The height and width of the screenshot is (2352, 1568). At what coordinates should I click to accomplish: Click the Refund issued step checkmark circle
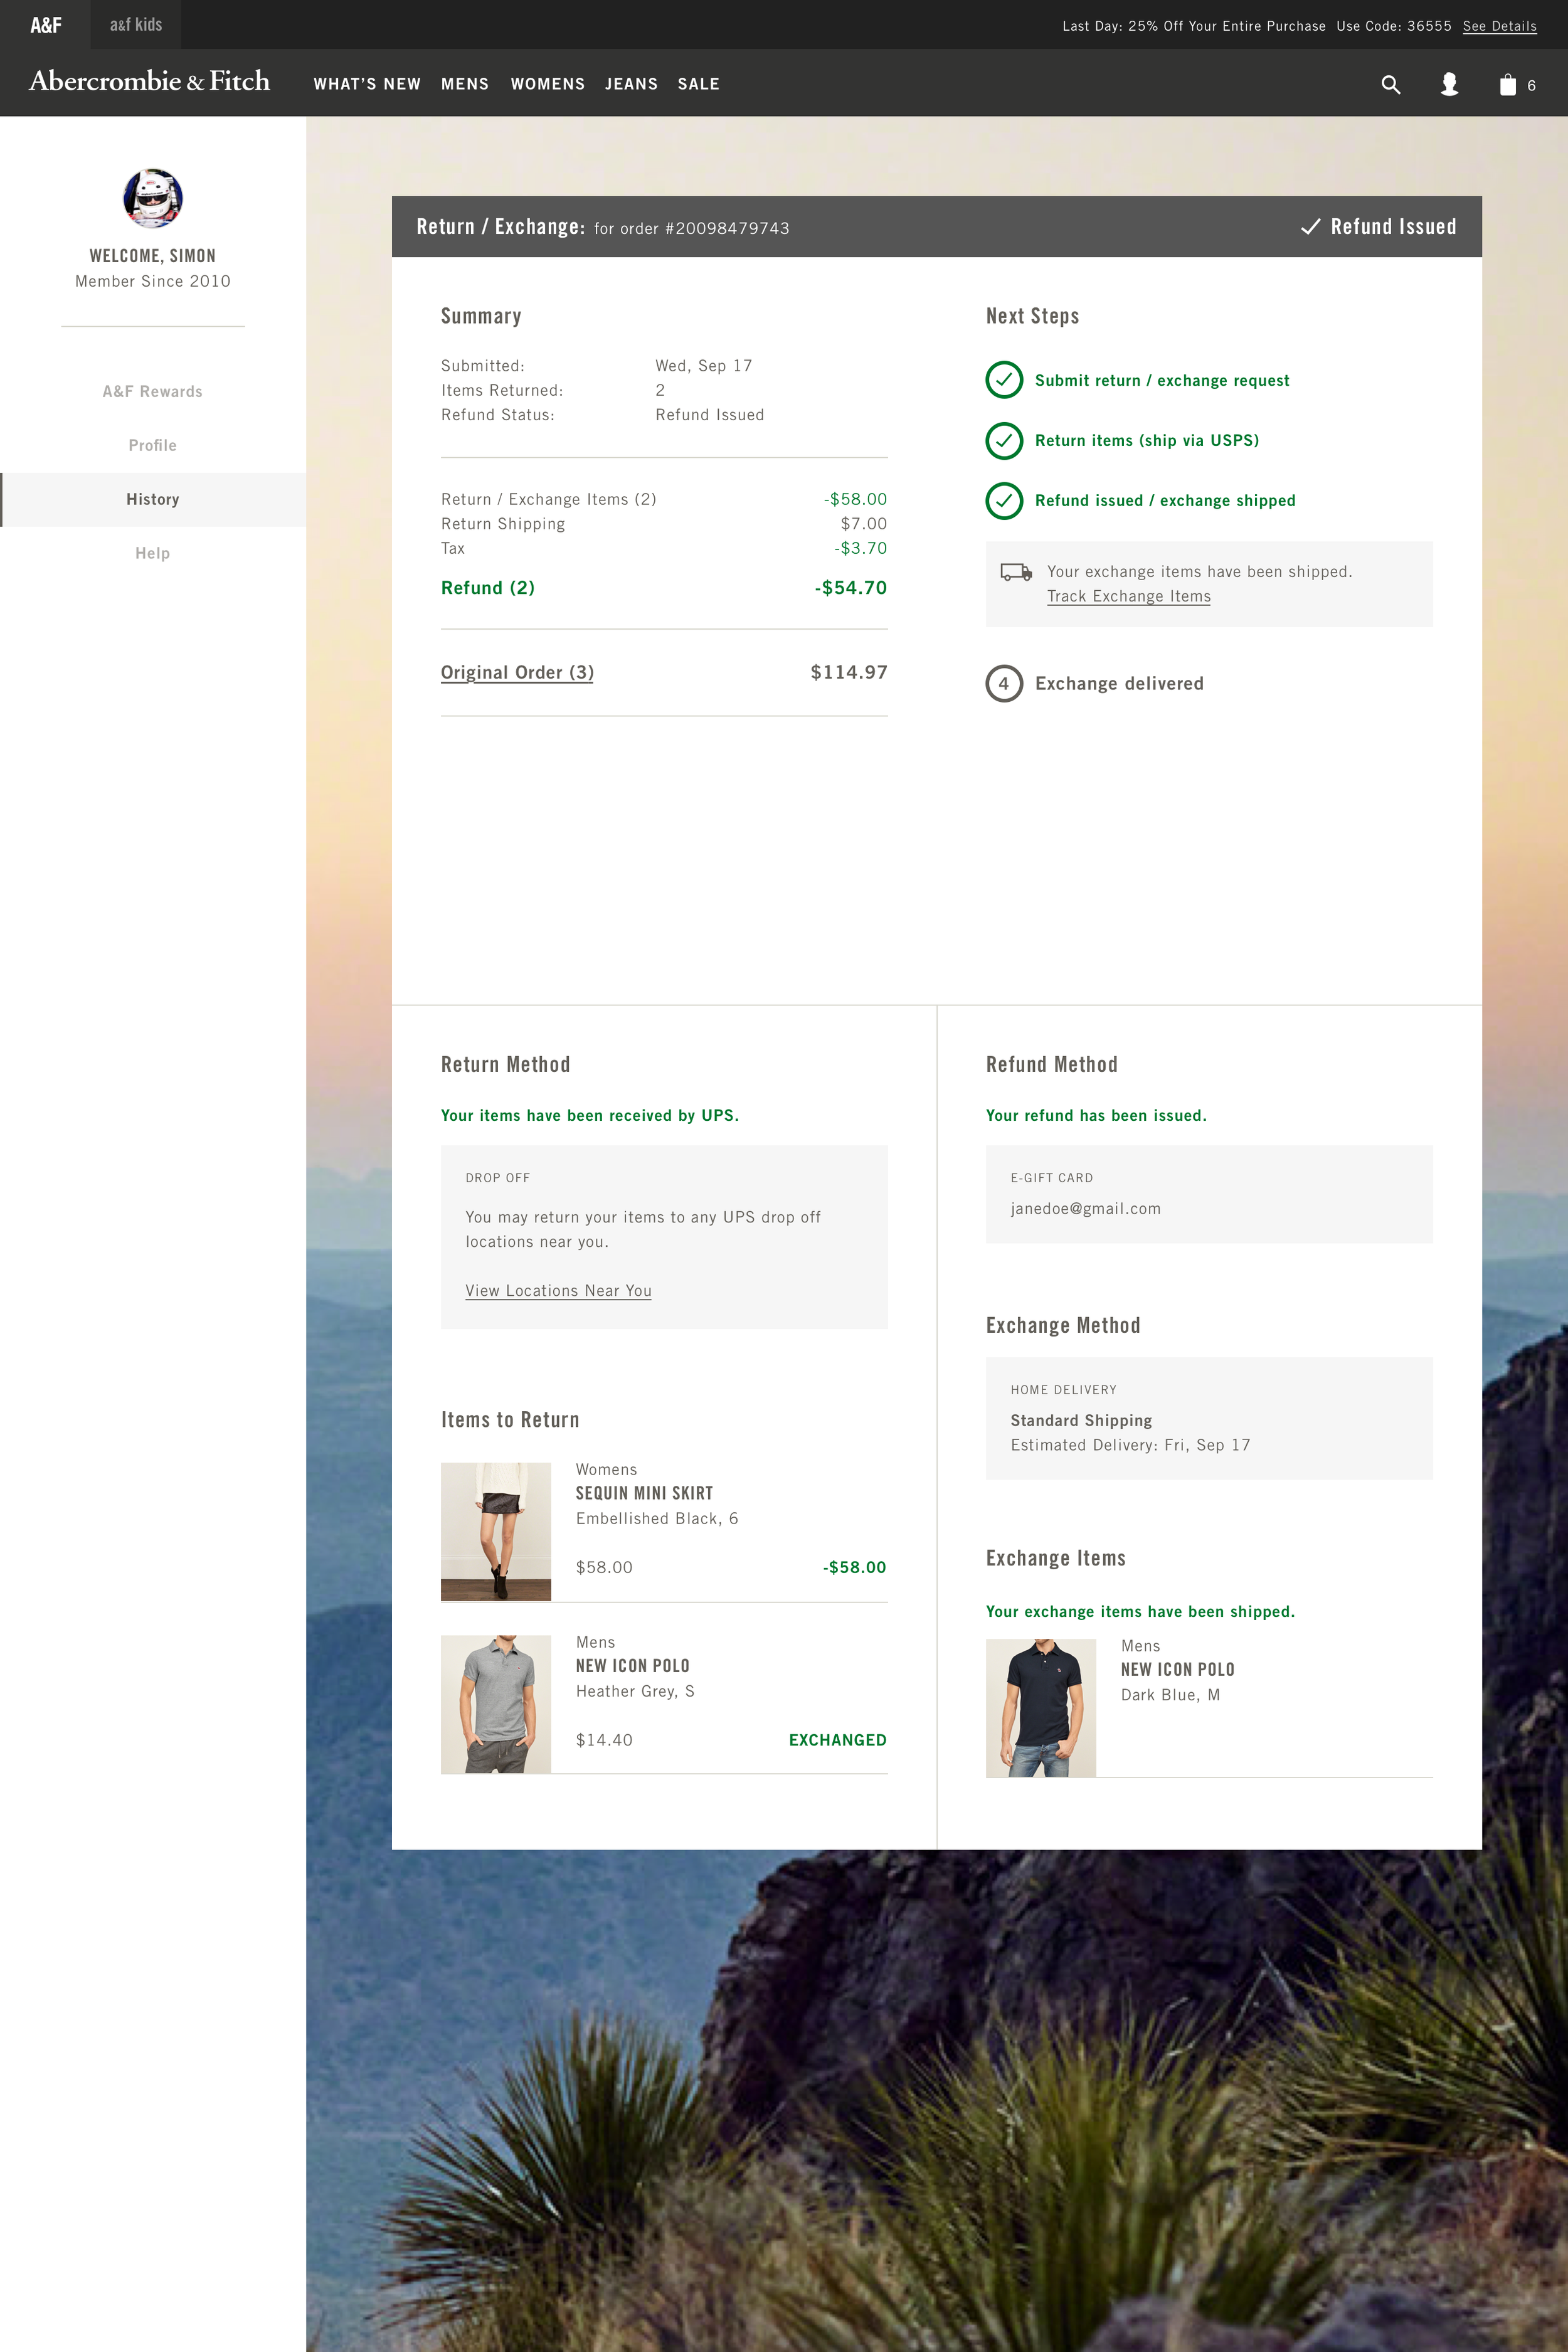click(1004, 501)
